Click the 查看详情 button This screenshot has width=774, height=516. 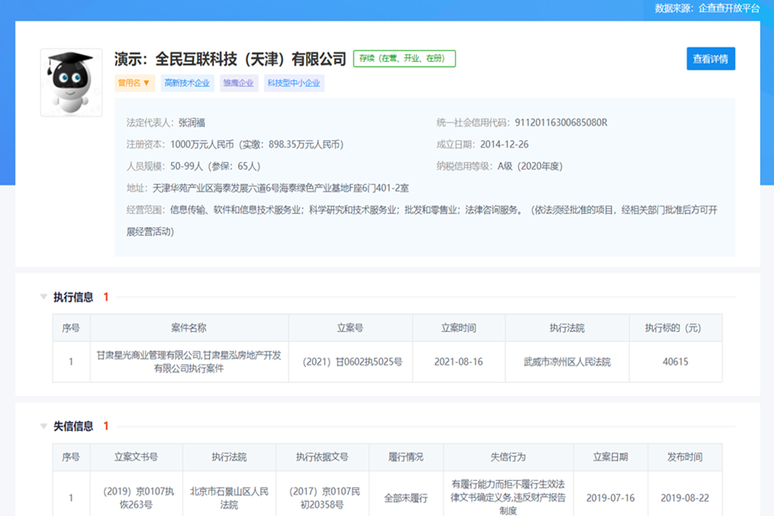click(710, 59)
